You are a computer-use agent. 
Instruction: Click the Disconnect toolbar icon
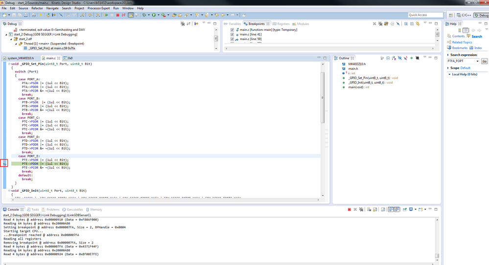123,15
